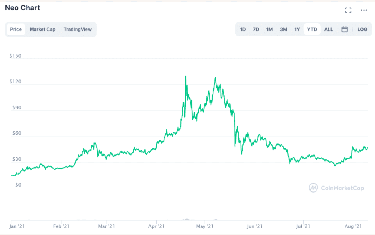
Task: Open the three-dot more options menu
Action: (364, 10)
